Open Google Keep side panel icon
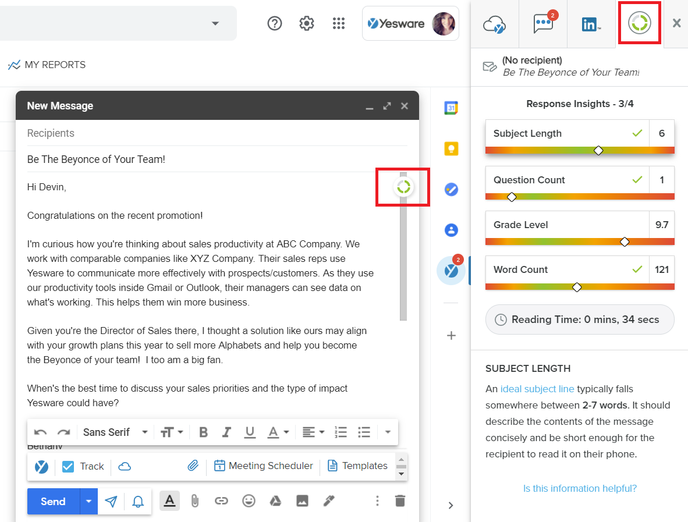 pos(451,149)
